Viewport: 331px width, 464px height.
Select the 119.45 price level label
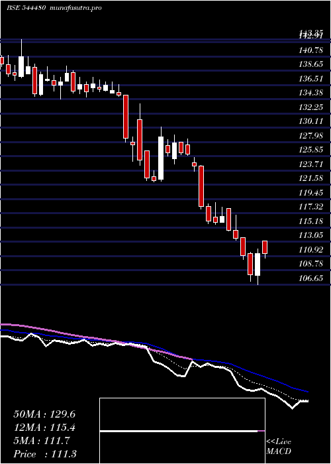(x=311, y=193)
